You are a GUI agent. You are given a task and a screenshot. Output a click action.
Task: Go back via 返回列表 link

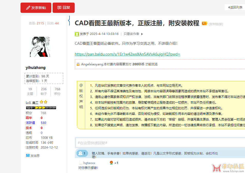coord(235,7)
